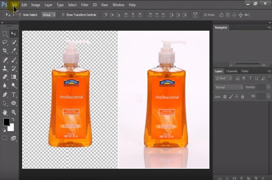The height and width of the screenshot is (180, 272).
Task: Open the Layers panel options menu
Action: tap(269, 71)
